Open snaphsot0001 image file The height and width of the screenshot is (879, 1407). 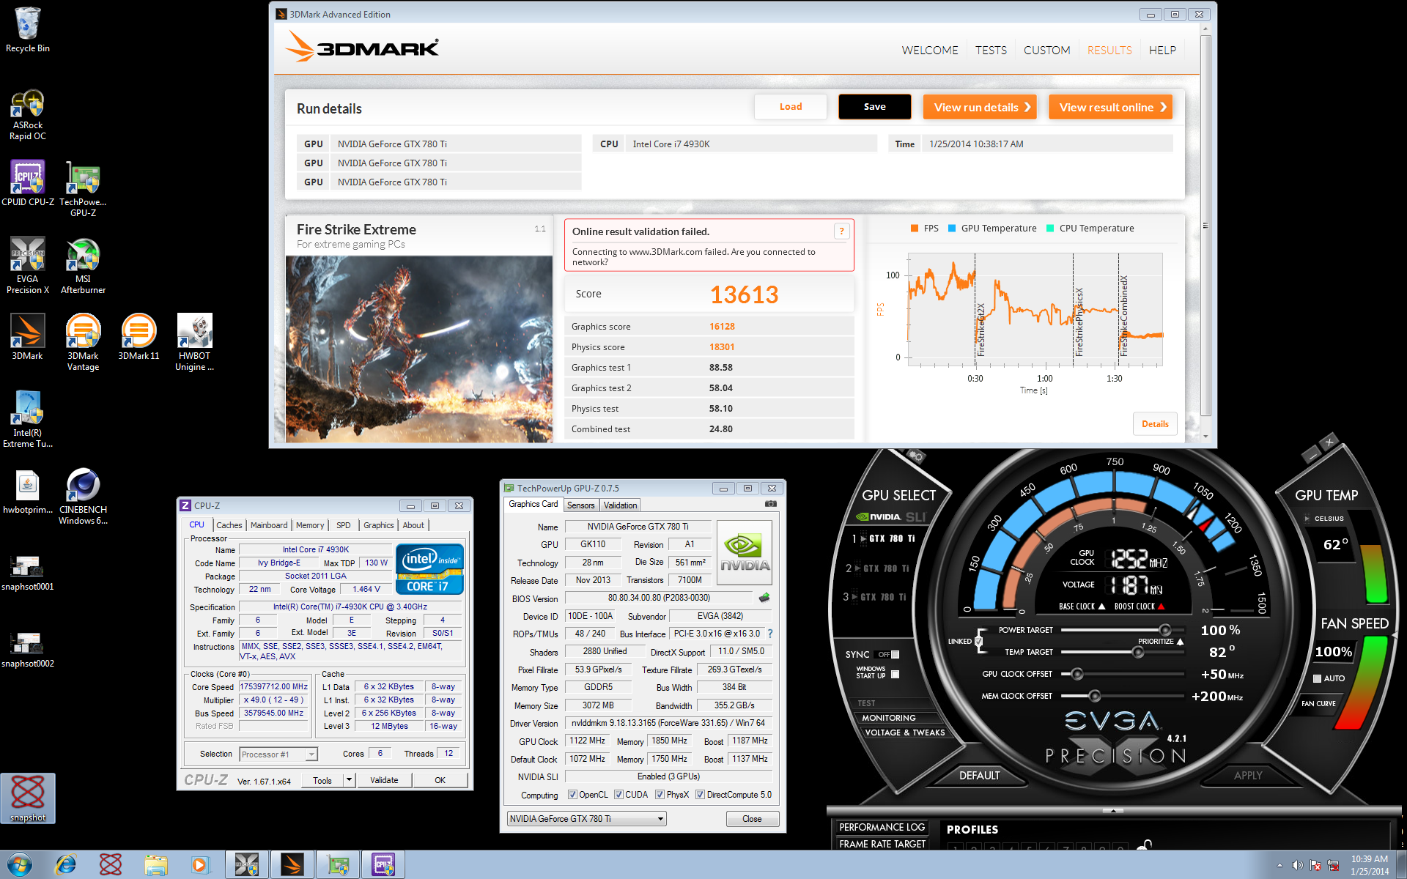(x=28, y=573)
